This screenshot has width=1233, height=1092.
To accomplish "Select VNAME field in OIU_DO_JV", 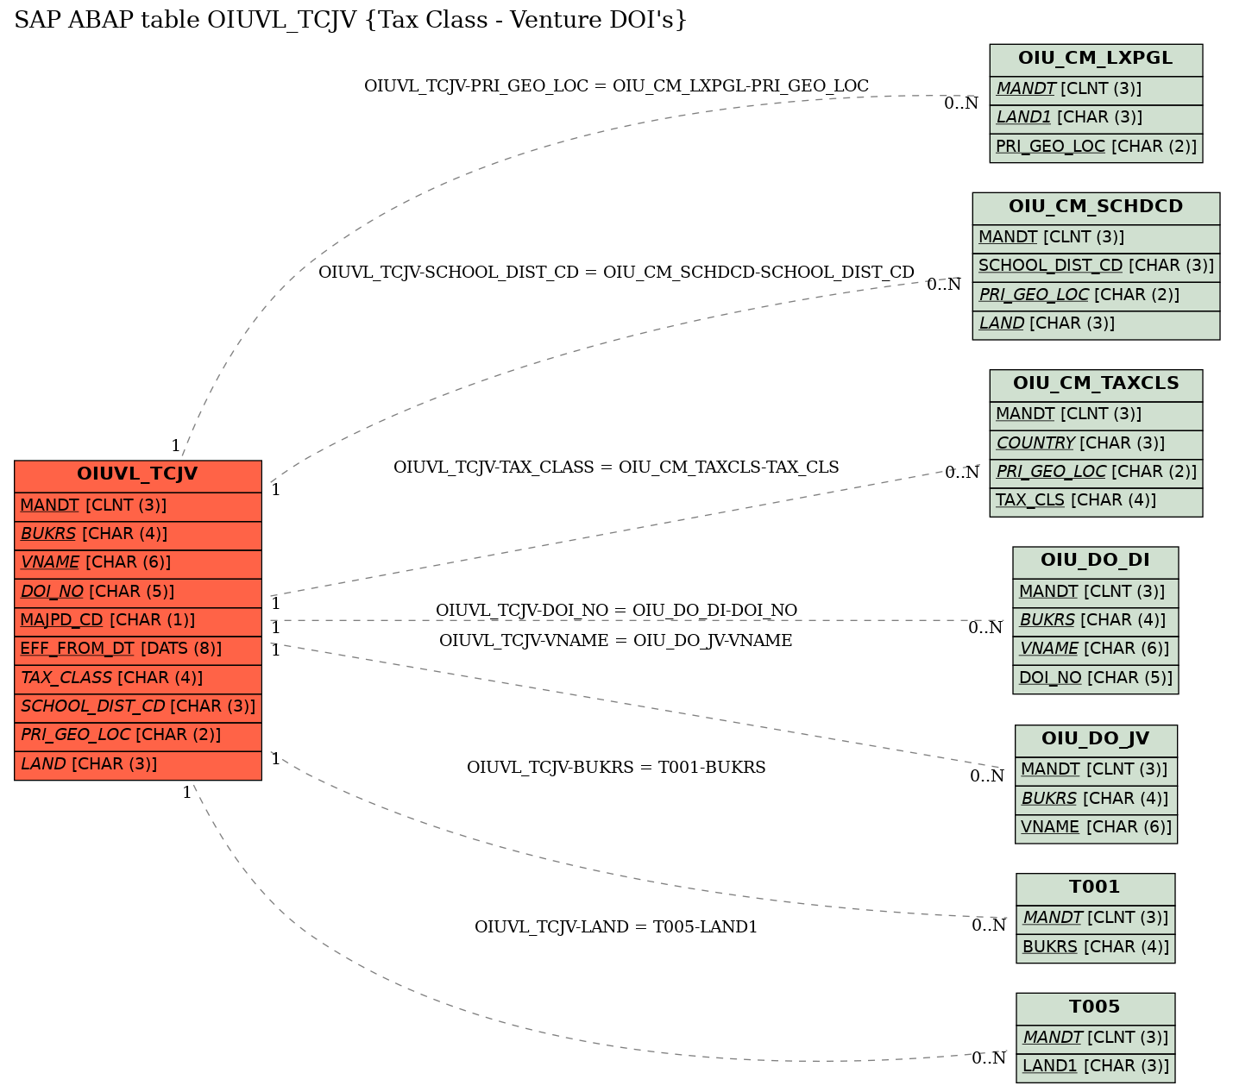I will pos(1096,828).
